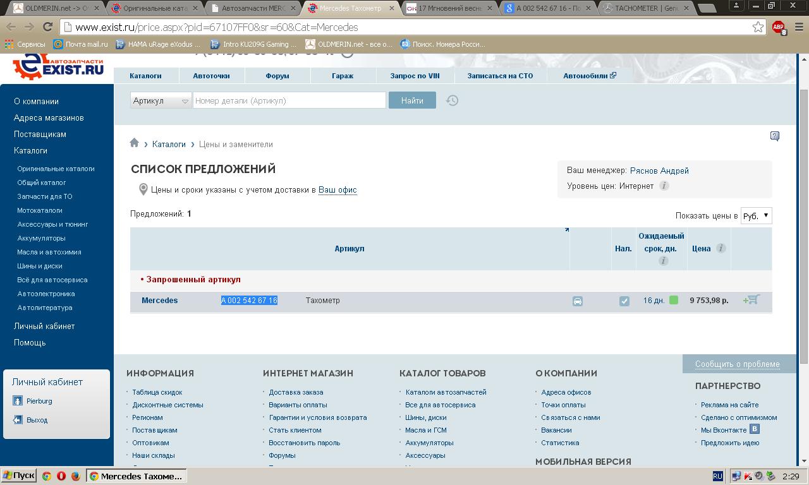Image resolution: width=809 pixels, height=485 pixels.
Task: Click the Почта mail.ru bookmark
Action: (x=80, y=44)
